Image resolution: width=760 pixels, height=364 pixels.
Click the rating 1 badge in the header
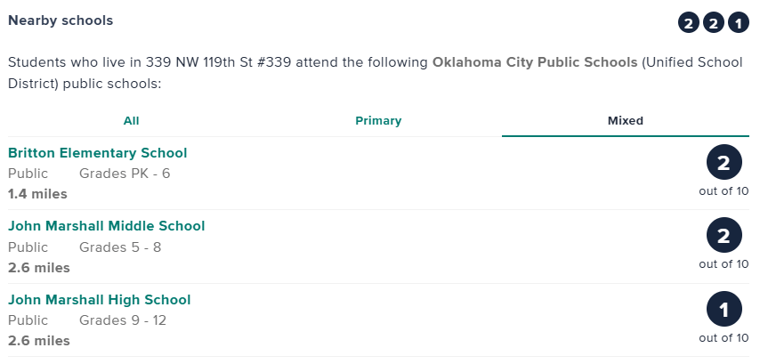coord(738,22)
